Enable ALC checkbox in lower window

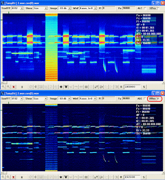[x=145, y=99]
